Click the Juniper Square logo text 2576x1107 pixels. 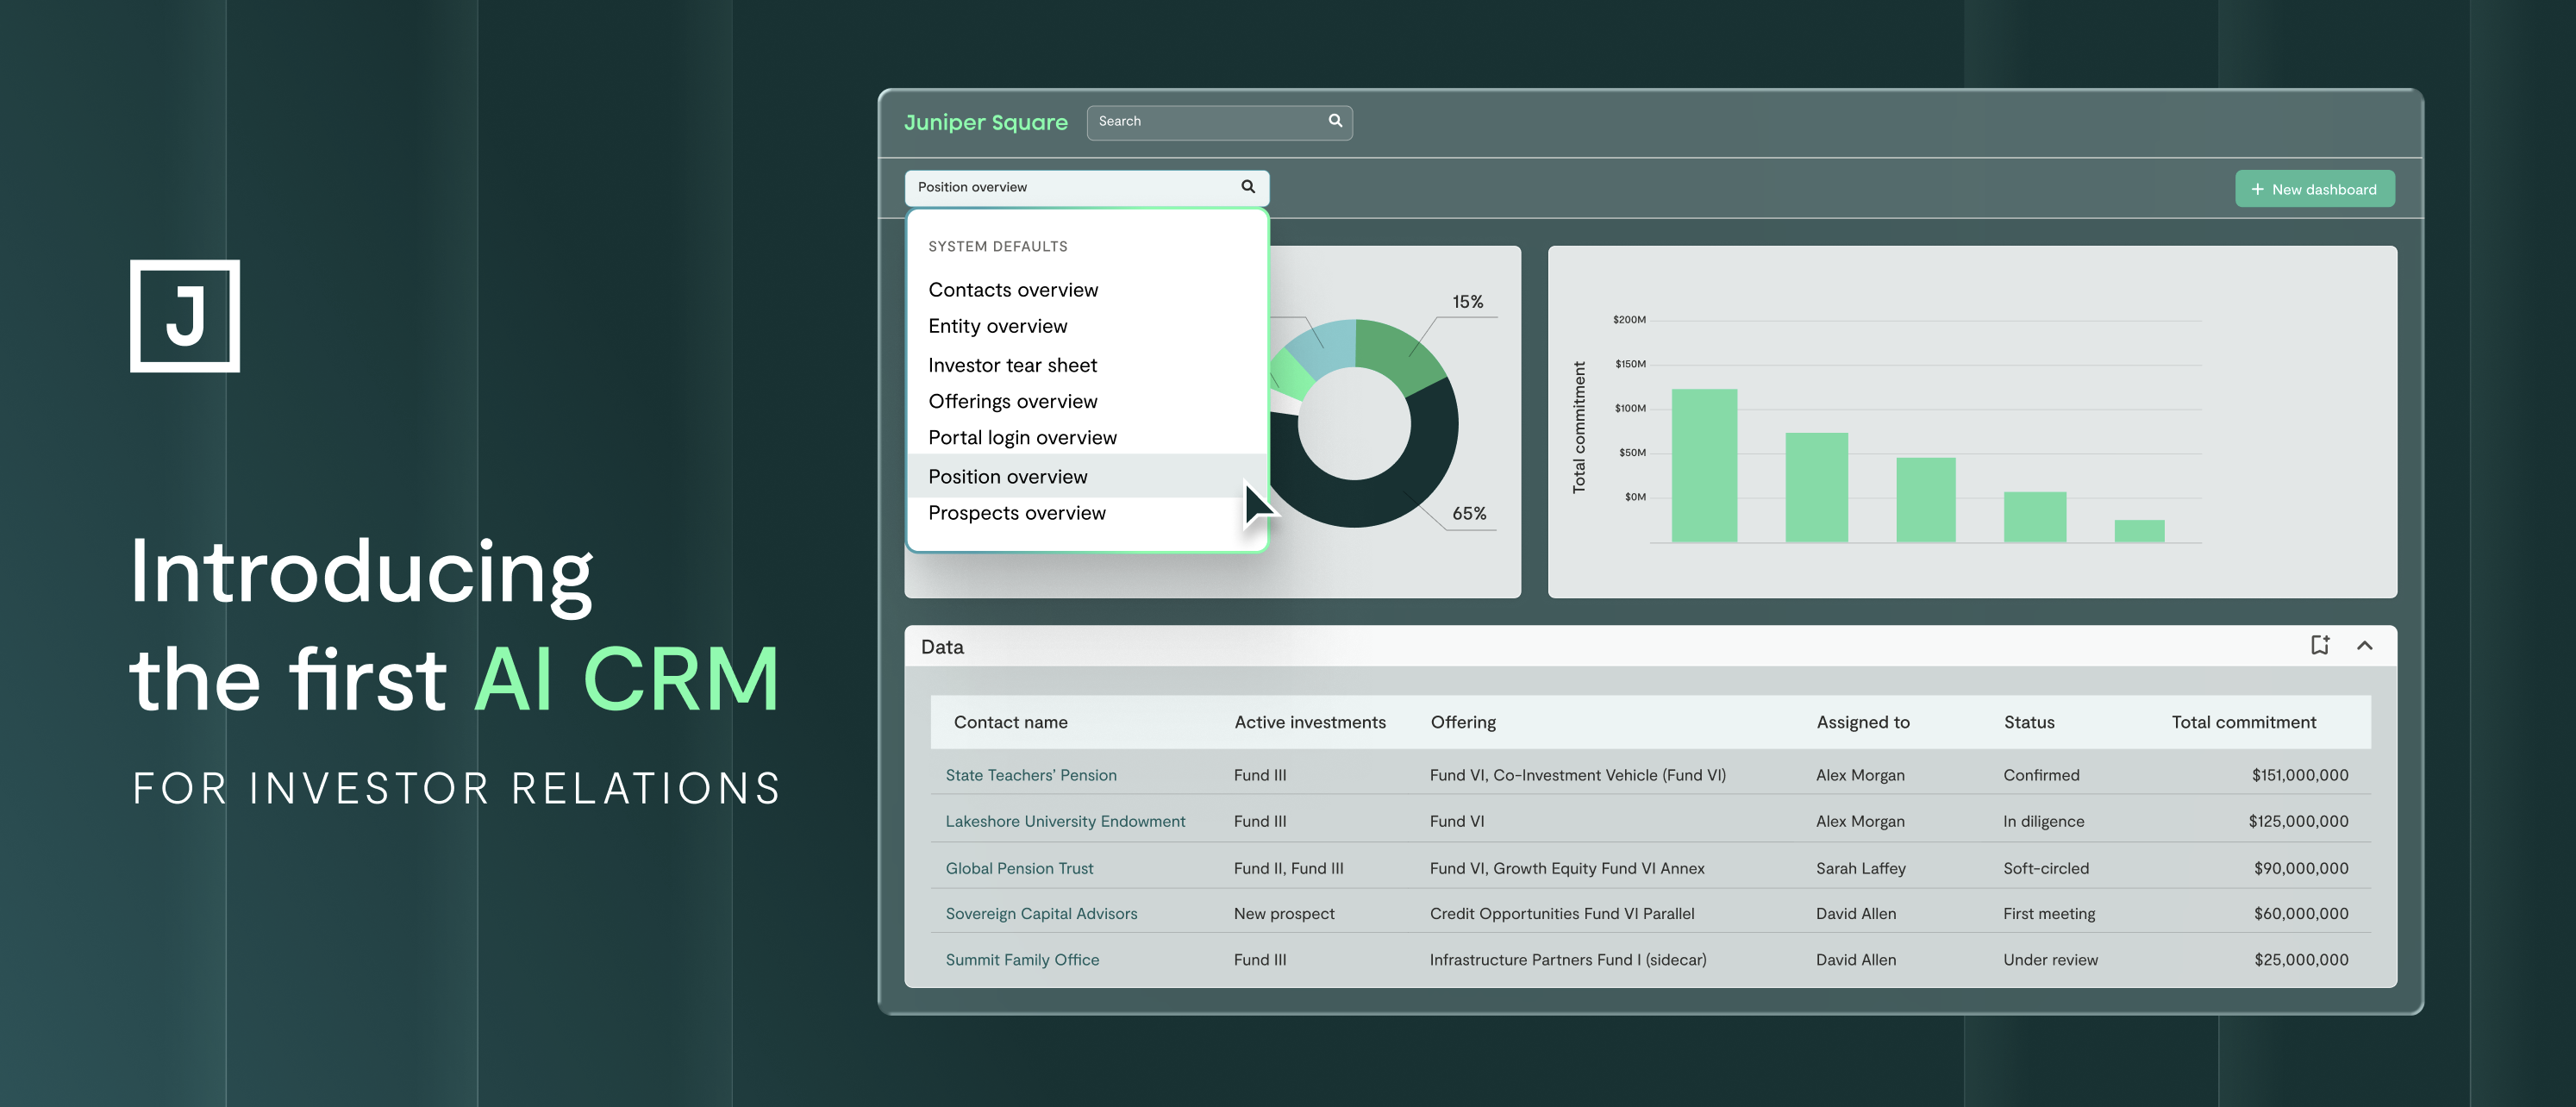[x=985, y=122]
